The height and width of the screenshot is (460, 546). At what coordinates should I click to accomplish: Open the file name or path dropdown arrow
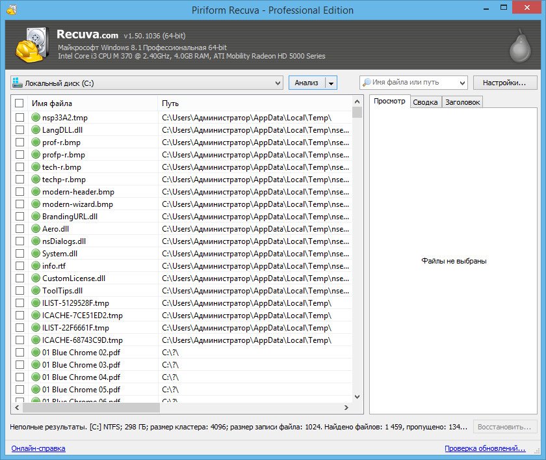462,83
